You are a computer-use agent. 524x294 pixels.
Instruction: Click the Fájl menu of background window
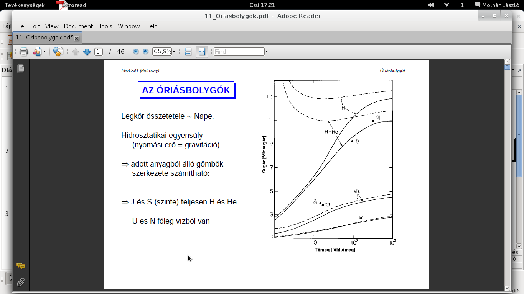(7, 26)
